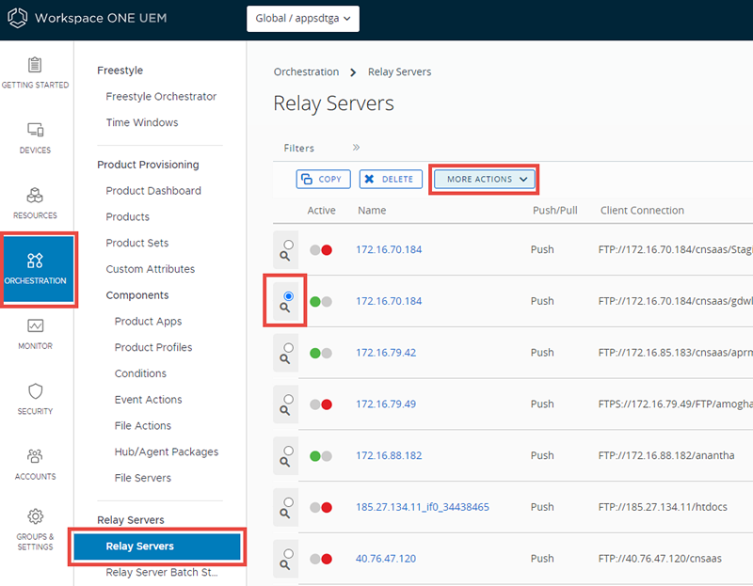Open the More Actions dropdown

click(x=484, y=179)
